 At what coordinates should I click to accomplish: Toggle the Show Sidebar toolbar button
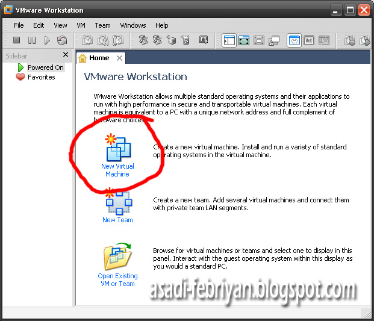pyautogui.click(x=229, y=40)
